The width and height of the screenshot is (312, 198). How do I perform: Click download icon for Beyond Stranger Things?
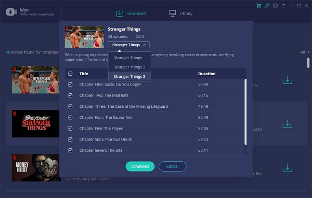pos(288,124)
